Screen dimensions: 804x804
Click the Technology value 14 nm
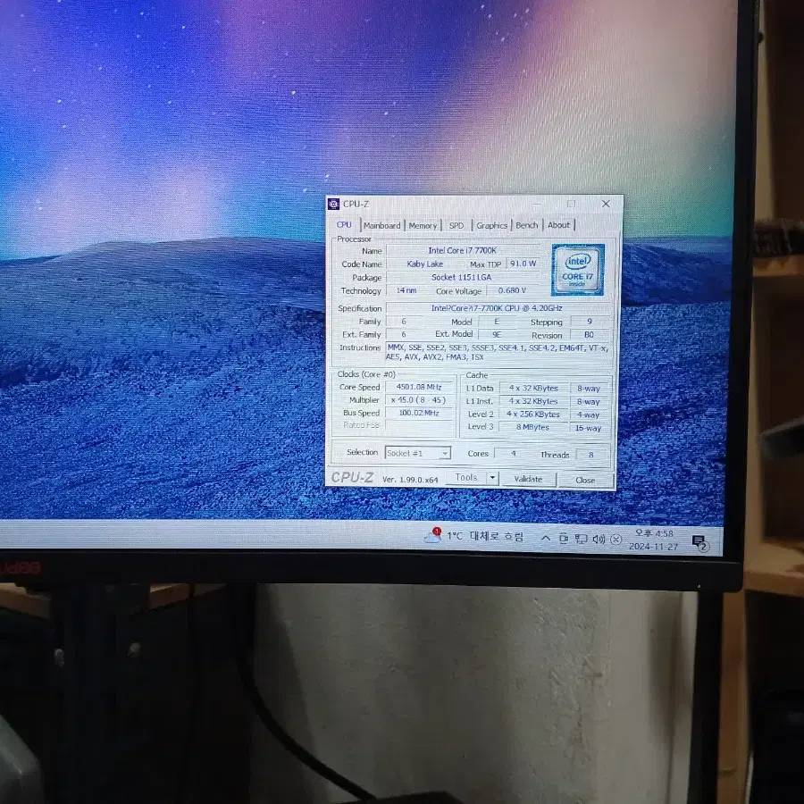click(x=406, y=290)
